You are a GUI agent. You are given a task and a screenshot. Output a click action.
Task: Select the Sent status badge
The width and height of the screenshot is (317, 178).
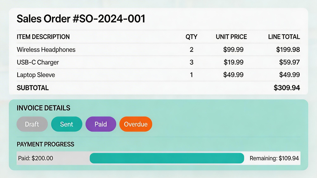pyautogui.click(x=67, y=124)
